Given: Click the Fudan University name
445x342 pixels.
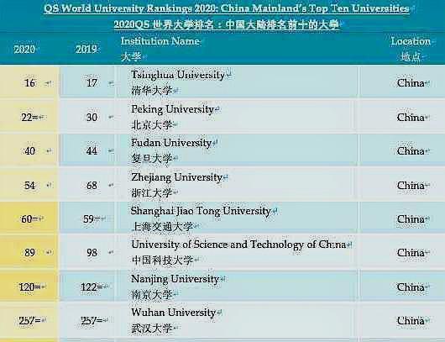Looking at the screenshot, I should [x=171, y=143].
